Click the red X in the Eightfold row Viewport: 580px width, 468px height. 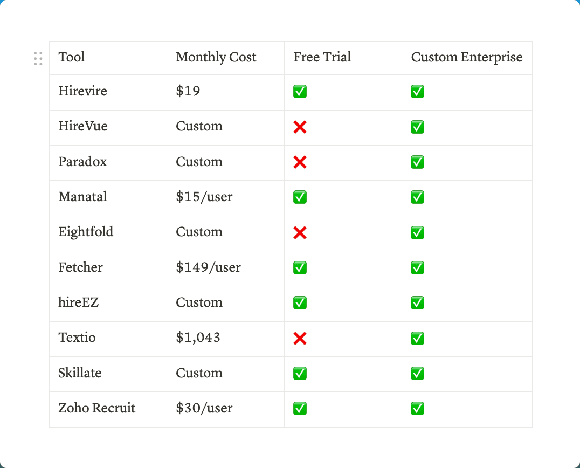pyautogui.click(x=300, y=233)
